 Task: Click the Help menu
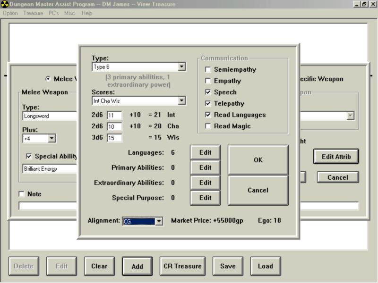tap(87, 13)
